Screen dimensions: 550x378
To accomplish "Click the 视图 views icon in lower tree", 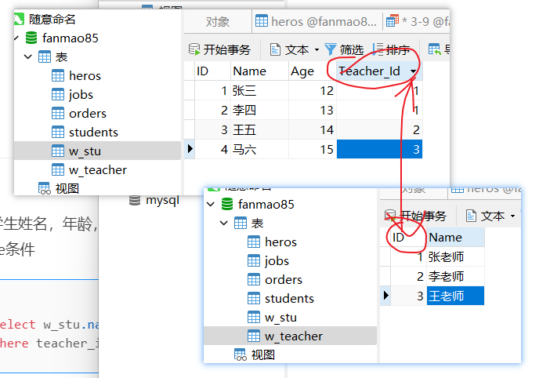I will [241, 354].
